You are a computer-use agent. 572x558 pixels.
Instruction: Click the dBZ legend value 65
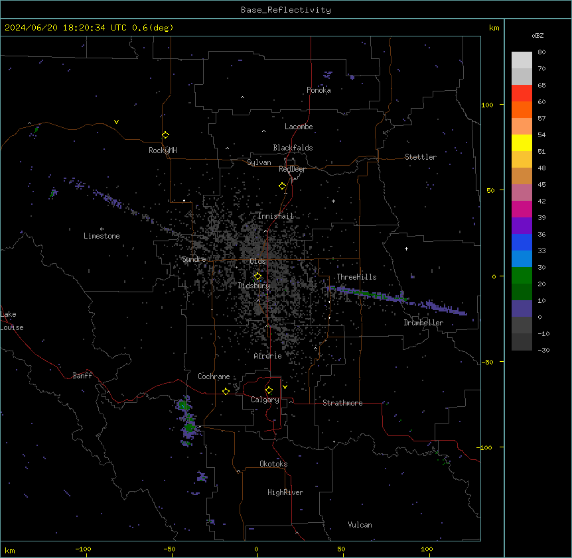(x=541, y=85)
